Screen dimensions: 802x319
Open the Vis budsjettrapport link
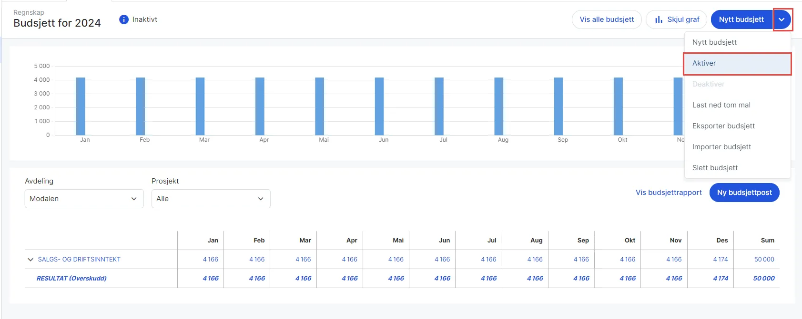[x=669, y=193]
